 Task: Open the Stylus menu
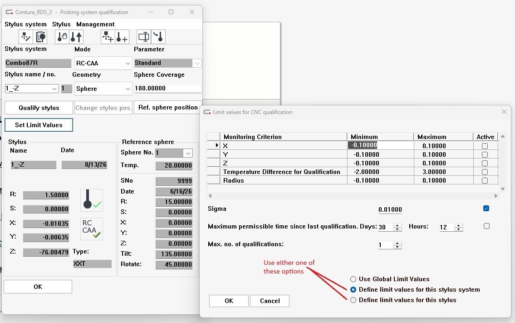[61, 25]
